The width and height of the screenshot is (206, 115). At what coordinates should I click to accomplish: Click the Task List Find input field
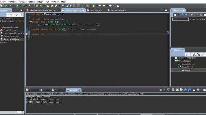(180, 19)
